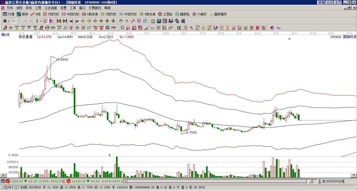Expand the triangle button at volume panel left

click(3, 175)
